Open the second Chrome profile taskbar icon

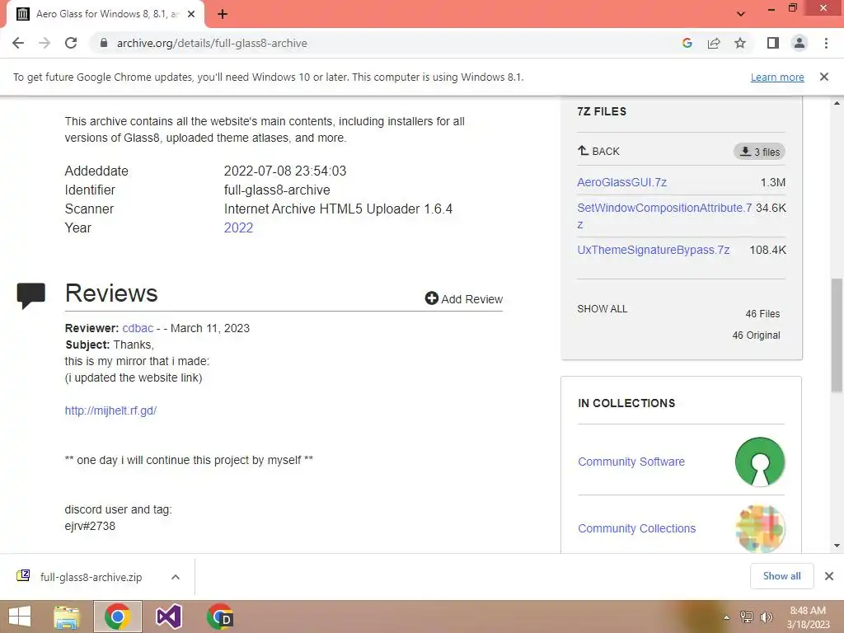coord(219,617)
